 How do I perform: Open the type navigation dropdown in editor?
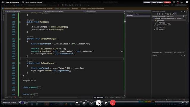coord(64,12)
